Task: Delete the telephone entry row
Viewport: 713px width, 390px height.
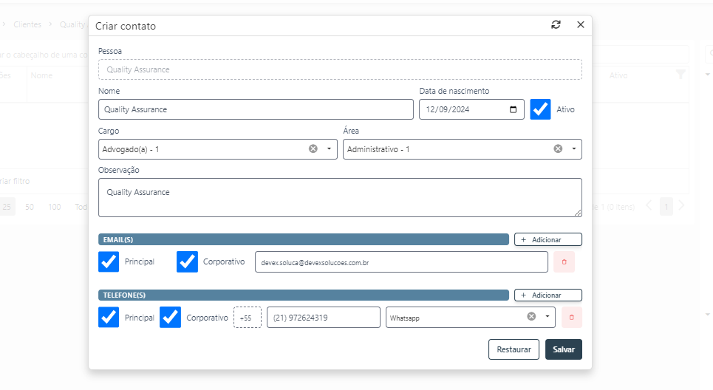Action: pyautogui.click(x=571, y=318)
